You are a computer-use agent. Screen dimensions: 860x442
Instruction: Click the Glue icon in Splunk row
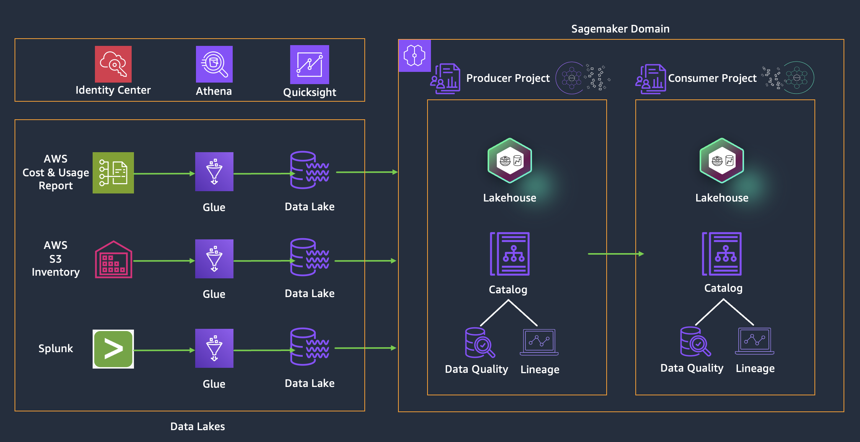click(214, 348)
